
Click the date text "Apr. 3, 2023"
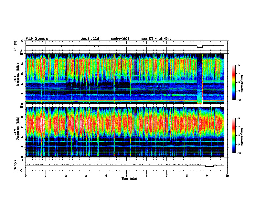click(90, 39)
